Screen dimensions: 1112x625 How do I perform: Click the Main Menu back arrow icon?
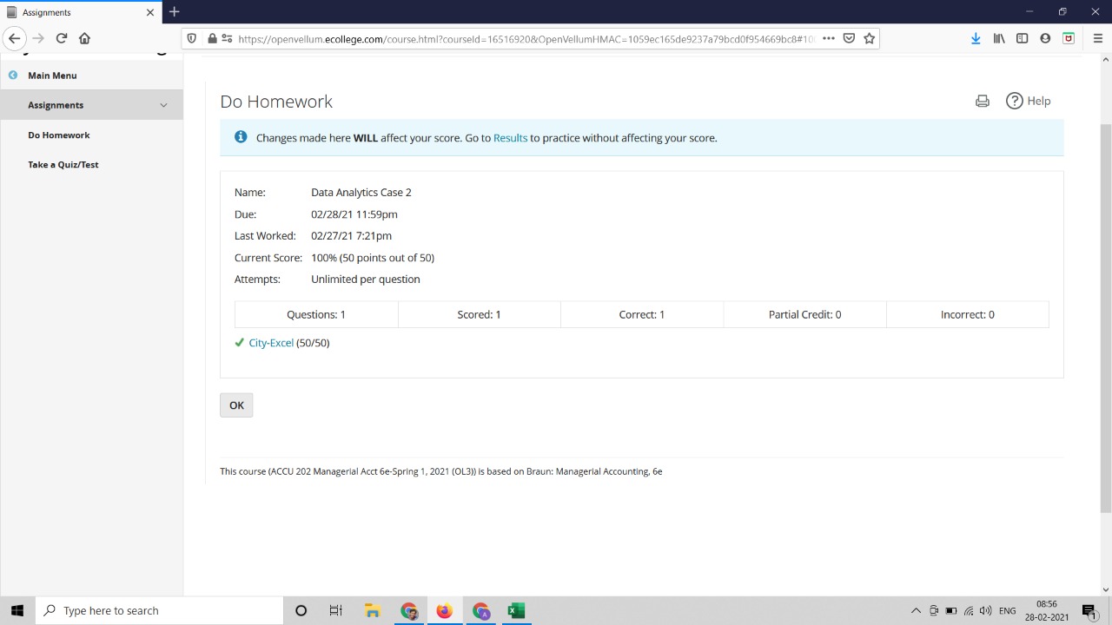[x=13, y=76]
